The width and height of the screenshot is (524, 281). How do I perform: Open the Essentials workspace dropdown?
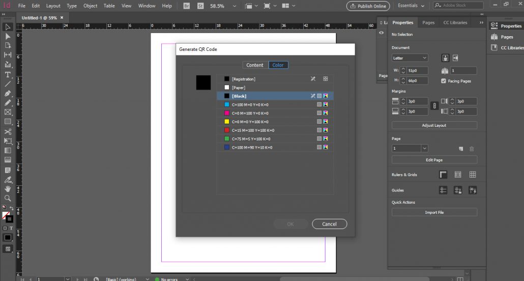tap(411, 6)
